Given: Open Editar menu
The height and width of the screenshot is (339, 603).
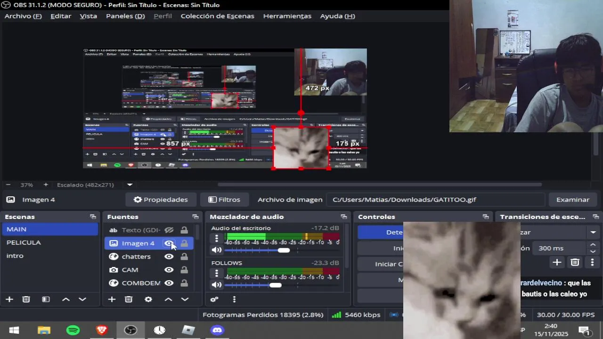Looking at the screenshot, I should 61,16.
